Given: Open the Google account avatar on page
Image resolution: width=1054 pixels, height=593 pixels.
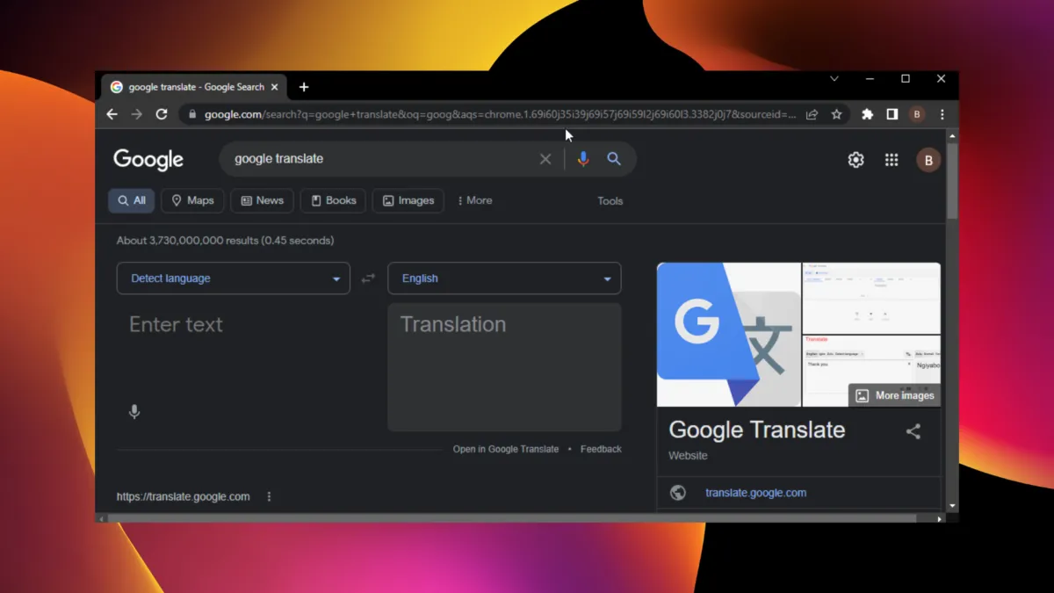Looking at the screenshot, I should tap(928, 160).
